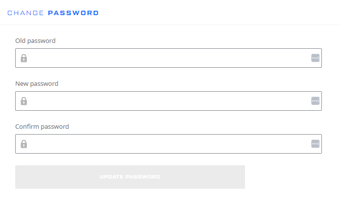Click the lock icon in Old password field
Image resolution: width=339 pixels, height=198 pixels.
pos(24,58)
